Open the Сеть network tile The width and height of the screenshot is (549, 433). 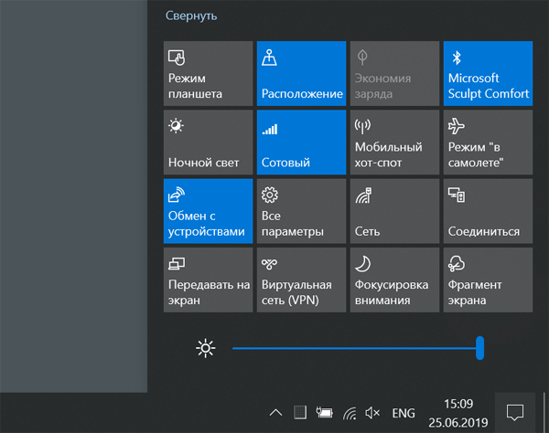click(x=394, y=211)
